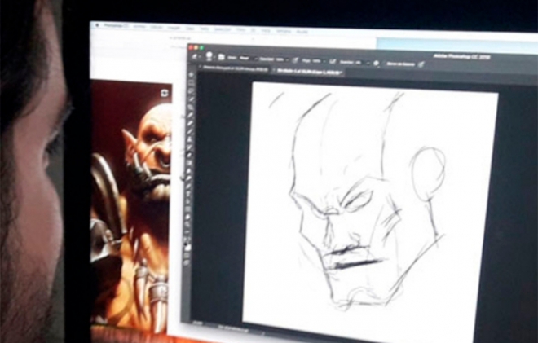Open the Filtro menu
The image size is (538, 343).
[240, 30]
